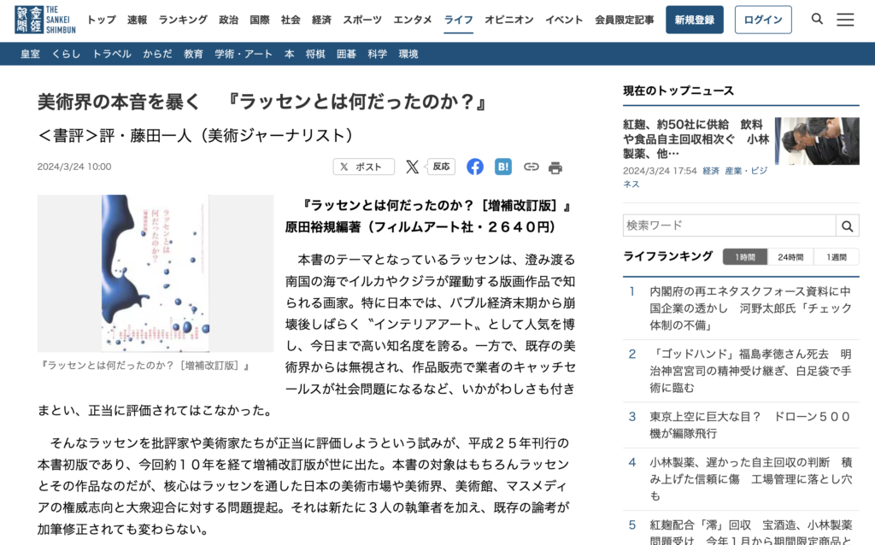This screenshot has width=875, height=545.
Task: Open ranking 4 小林製薬 article
Action: point(750,478)
